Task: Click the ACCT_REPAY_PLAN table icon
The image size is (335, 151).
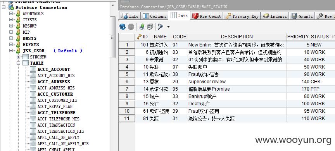Action: point(33,106)
